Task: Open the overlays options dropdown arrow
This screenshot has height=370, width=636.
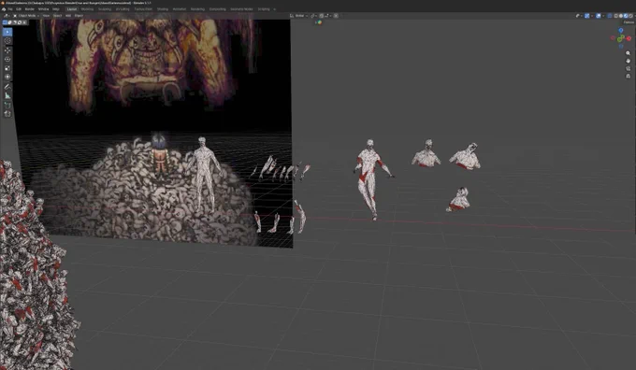Action: pyautogui.click(x=603, y=16)
